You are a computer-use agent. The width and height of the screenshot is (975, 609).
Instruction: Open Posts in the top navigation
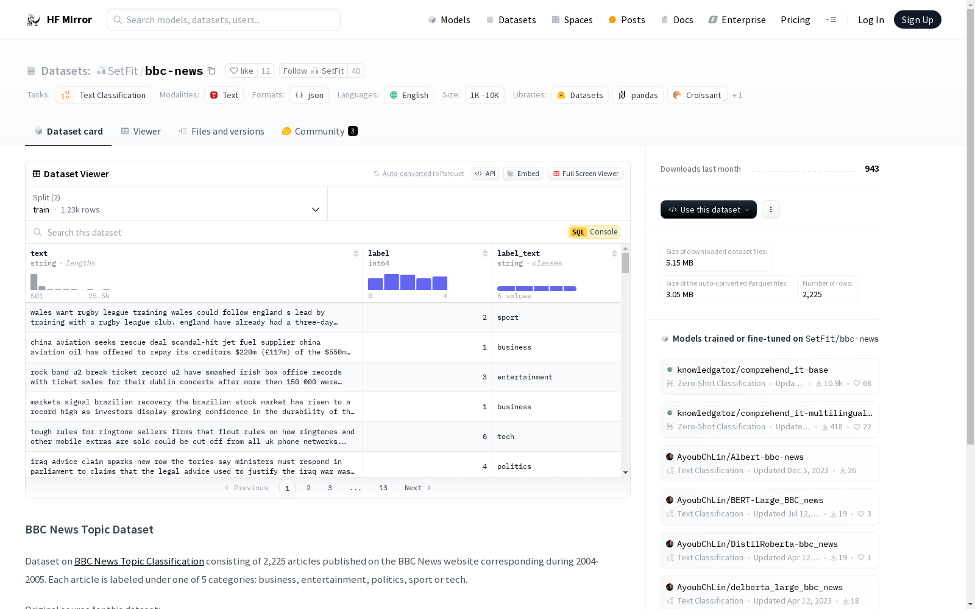coord(626,19)
